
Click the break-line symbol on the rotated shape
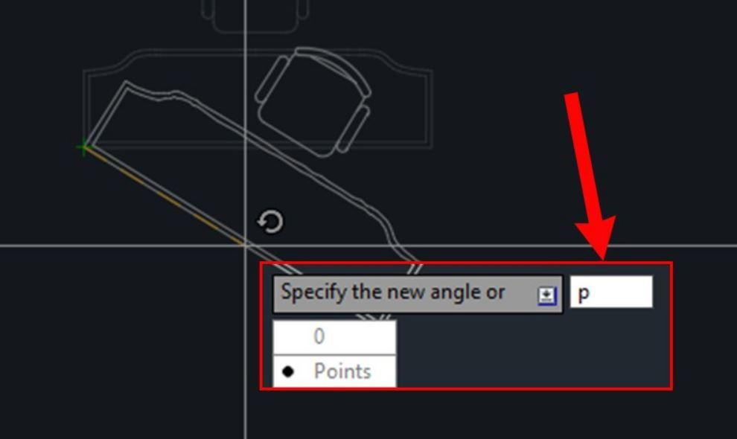415,269
